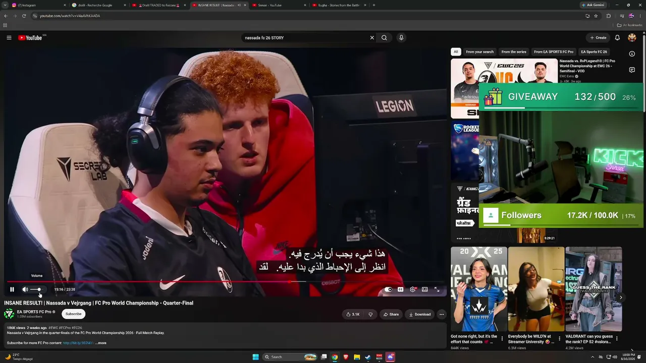Image resolution: width=646 pixels, height=363 pixels.
Task: Expand the description with '...more'
Action: [101, 343]
